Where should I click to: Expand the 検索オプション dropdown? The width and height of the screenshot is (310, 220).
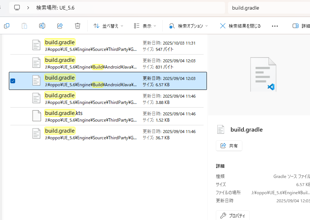188,26
